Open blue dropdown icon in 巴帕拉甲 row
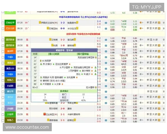This screenshot has height=134, width=167. pos(106,23)
